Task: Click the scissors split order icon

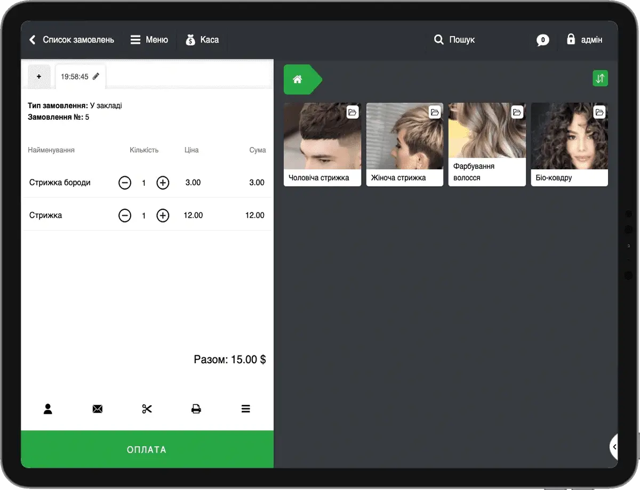Action: tap(147, 409)
